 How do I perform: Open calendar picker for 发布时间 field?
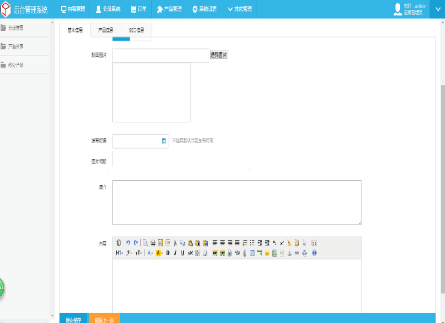(x=164, y=141)
